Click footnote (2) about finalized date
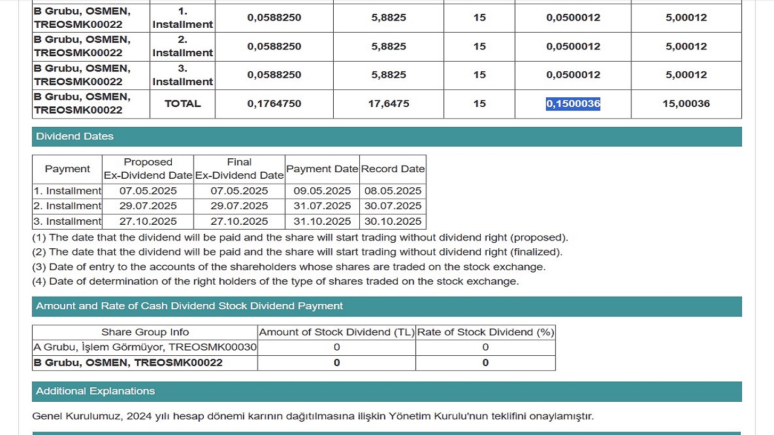The image size is (774, 435). pyautogui.click(x=297, y=253)
